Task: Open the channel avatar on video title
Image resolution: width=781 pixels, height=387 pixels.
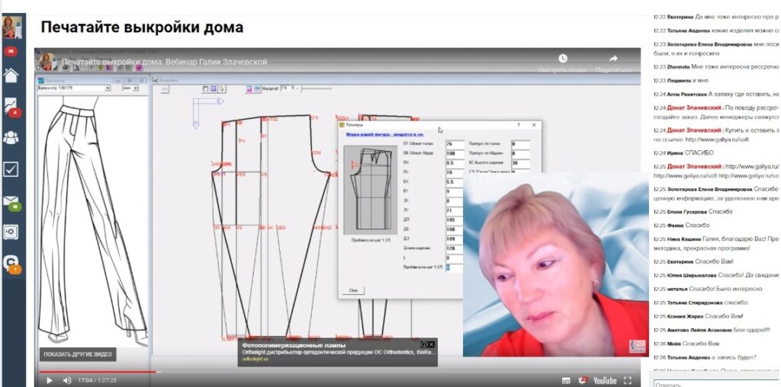Action: click(48, 62)
